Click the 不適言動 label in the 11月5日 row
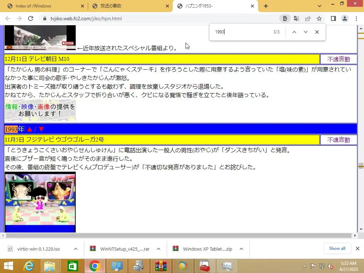The height and width of the screenshot is (273, 364). (x=338, y=140)
